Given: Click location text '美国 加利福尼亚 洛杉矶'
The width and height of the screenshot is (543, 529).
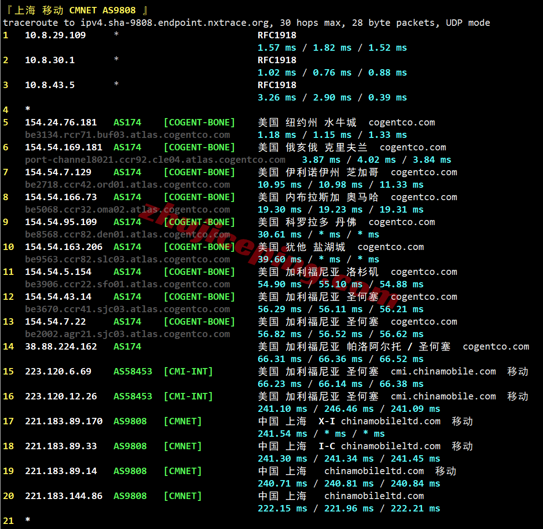Looking at the screenshot, I should coord(318,272).
